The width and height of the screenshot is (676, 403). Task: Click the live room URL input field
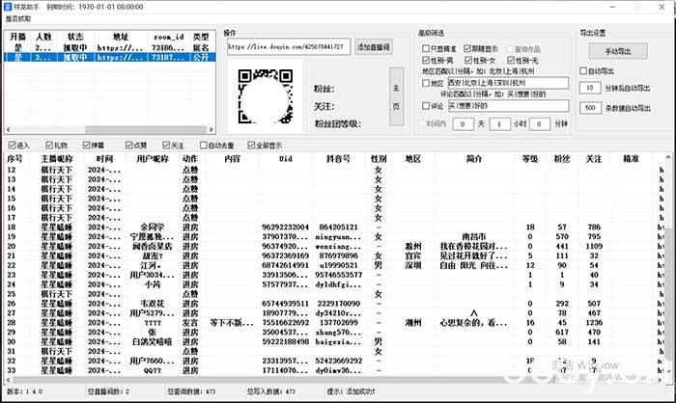[x=289, y=47]
